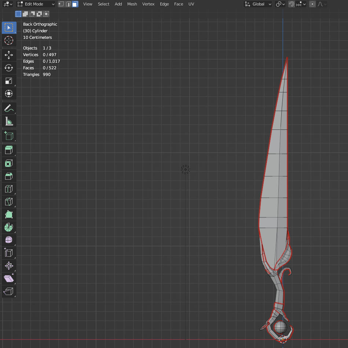
Task: Choose the Measure tool
Action: click(9, 121)
